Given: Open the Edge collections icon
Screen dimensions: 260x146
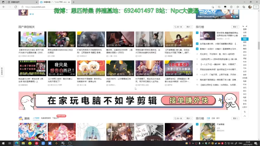Looking at the screenshot, I should click(x=244, y=7).
